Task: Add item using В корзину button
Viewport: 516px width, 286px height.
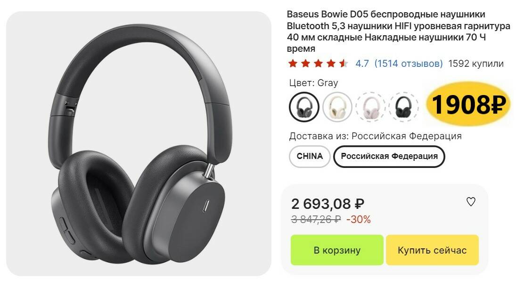Action: (337, 250)
